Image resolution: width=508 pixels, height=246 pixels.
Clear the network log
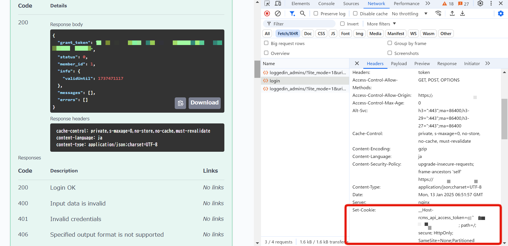pyautogui.click(x=278, y=13)
